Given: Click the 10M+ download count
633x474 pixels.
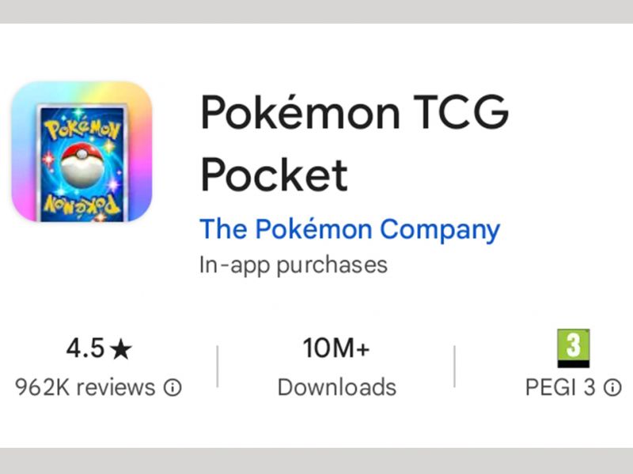Looking at the screenshot, I should pos(336,348).
